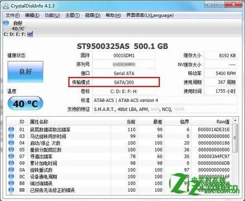The image size is (245, 201).
Task: Click the CrystalDiskInfo title bar app icon
Action: pyautogui.click(x=6, y=6)
